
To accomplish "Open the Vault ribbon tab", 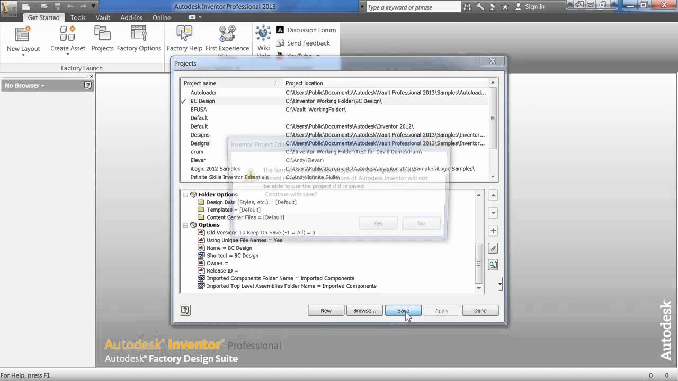I will pyautogui.click(x=103, y=17).
